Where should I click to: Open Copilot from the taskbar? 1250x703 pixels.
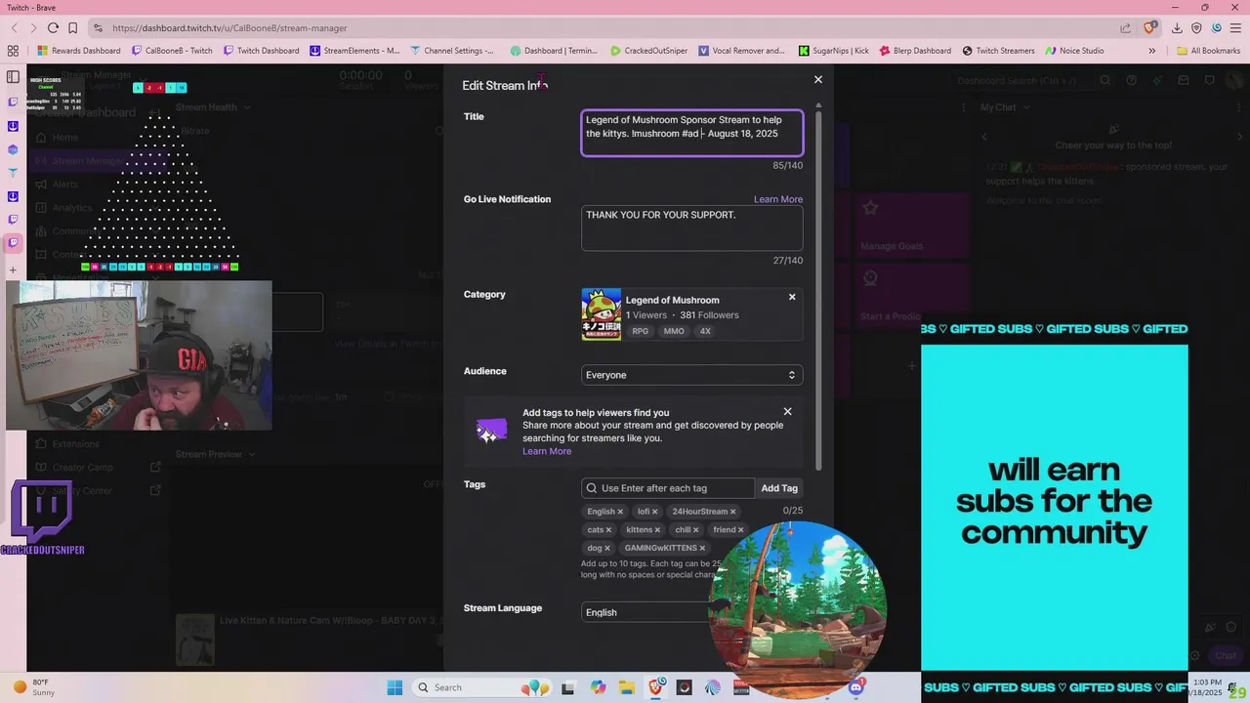(598, 687)
